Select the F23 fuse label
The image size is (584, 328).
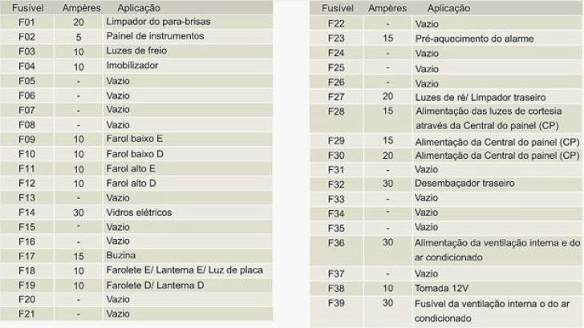coord(337,38)
